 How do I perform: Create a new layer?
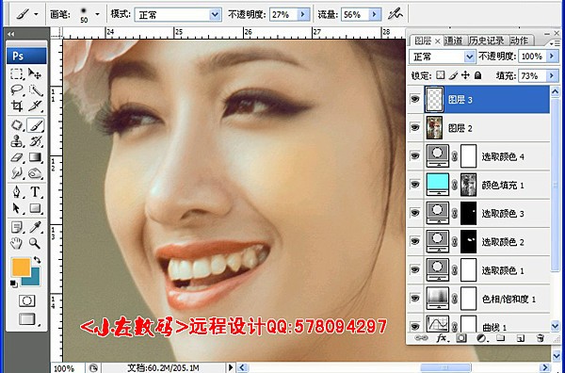pos(520,338)
